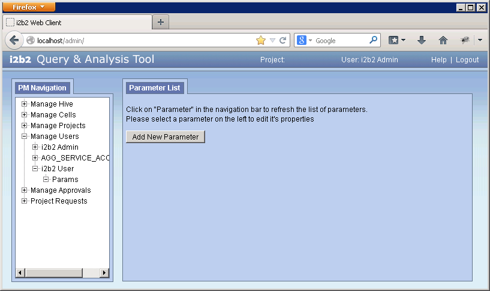Click the navigation panel's right scroll arrow
490x291 pixels.
(x=104, y=273)
